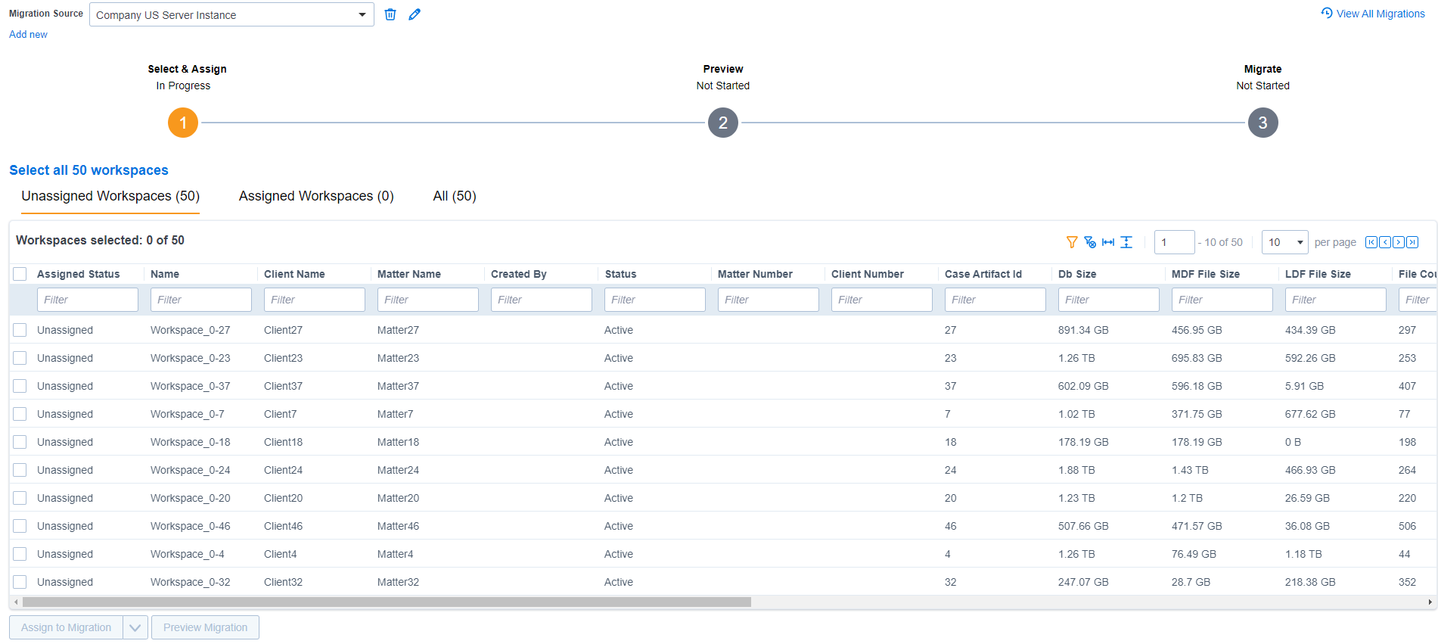Viewport: 1438px width, 644px height.
Task: Go to next page of workspaces
Action: [x=1399, y=242]
